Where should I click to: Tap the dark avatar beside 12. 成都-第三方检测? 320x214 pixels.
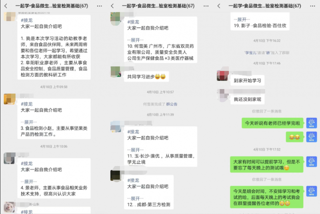click(116, 175)
